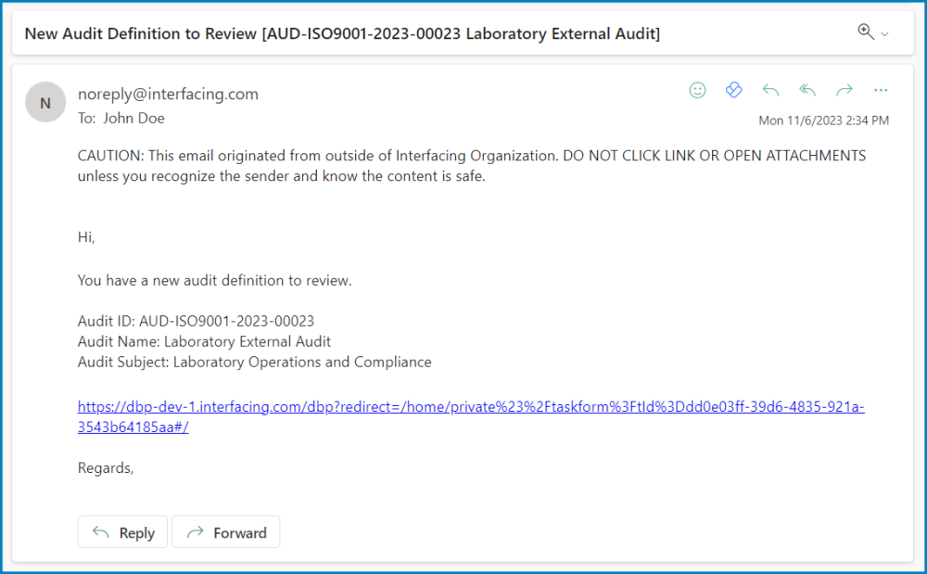Reply all with the double-arrow icon
This screenshot has width=927, height=574.
807,90
